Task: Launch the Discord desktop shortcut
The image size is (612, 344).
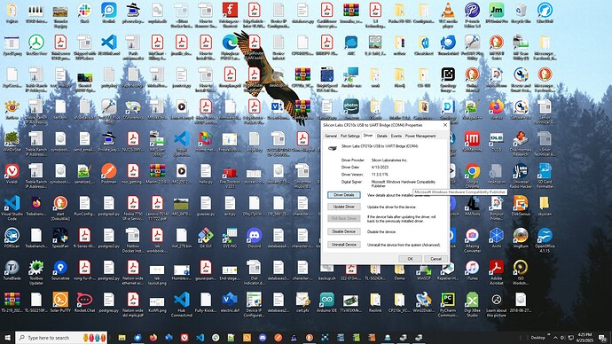Action: pyautogui.click(x=254, y=238)
